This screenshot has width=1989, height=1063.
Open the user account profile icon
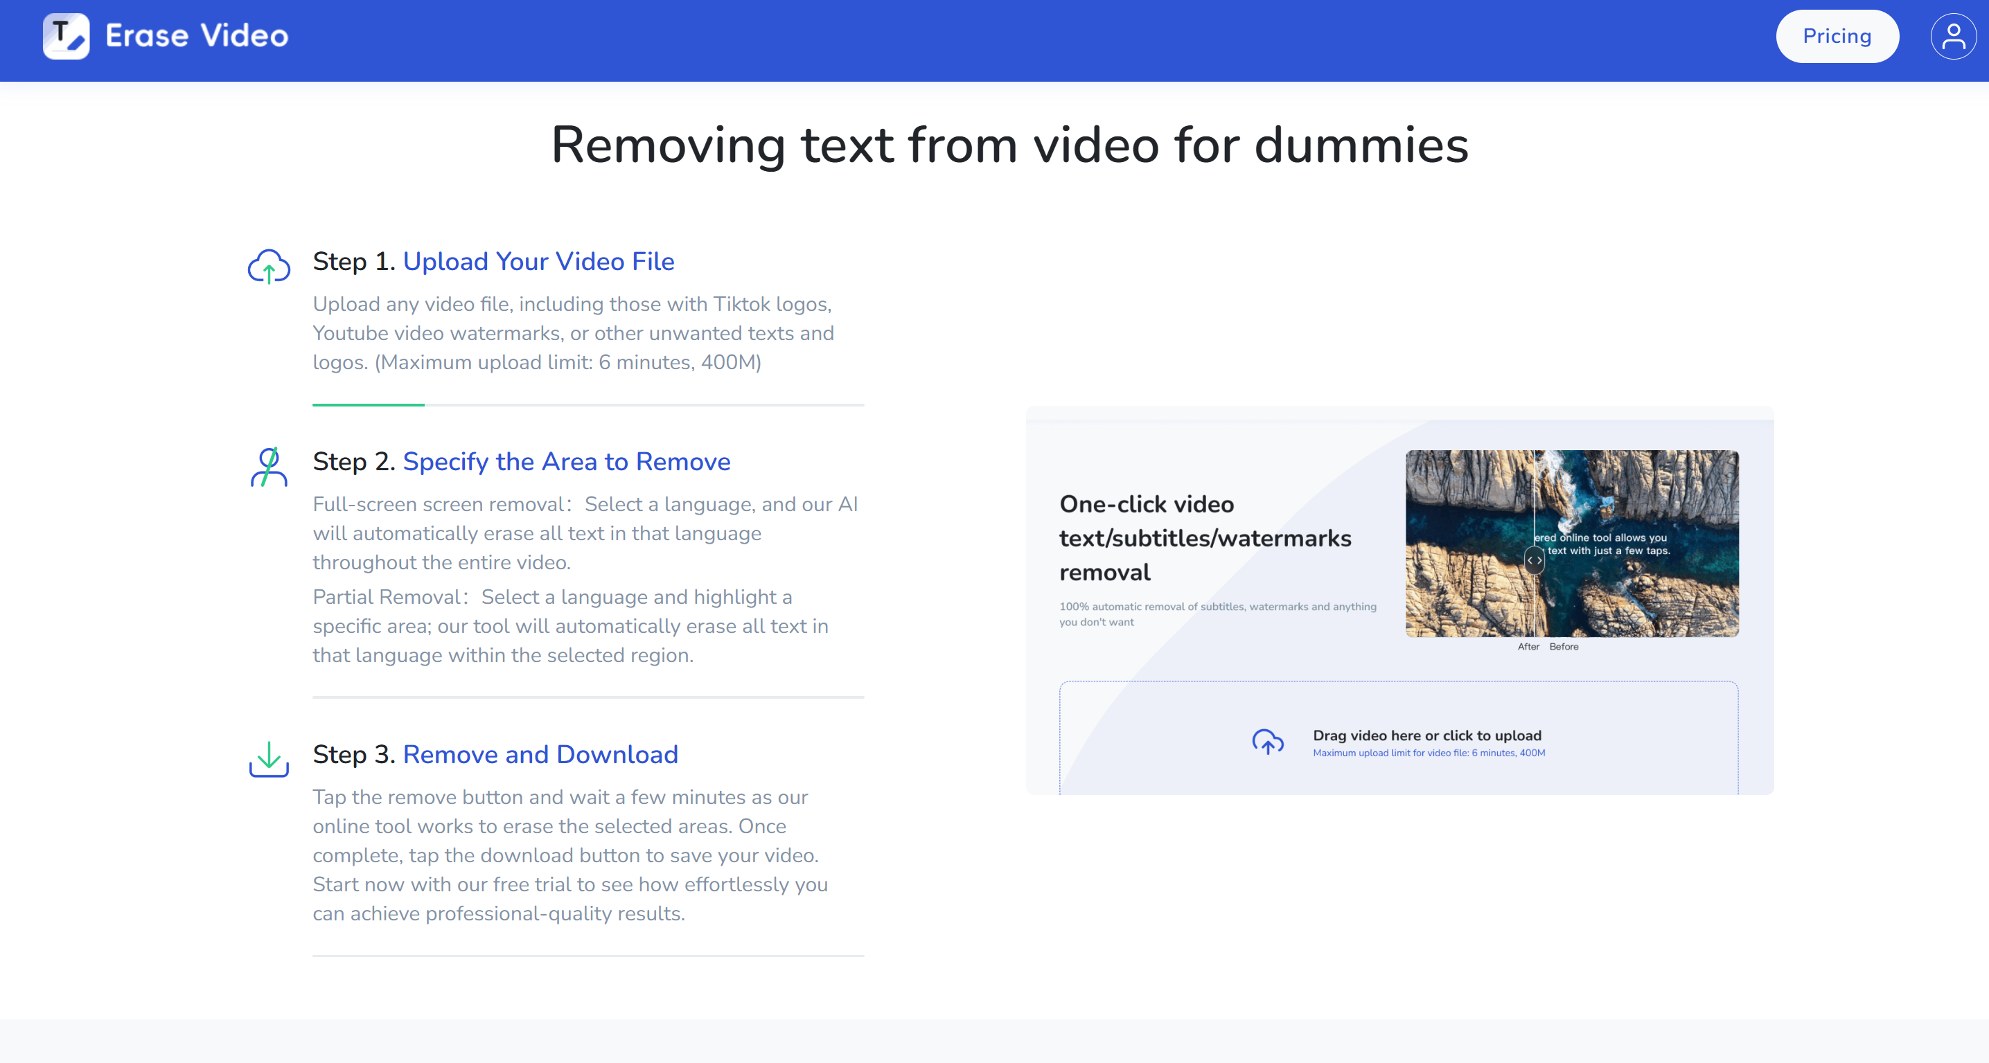tap(1953, 36)
